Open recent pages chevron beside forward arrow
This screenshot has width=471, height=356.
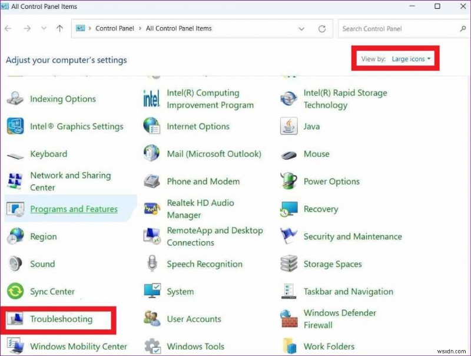44,28
